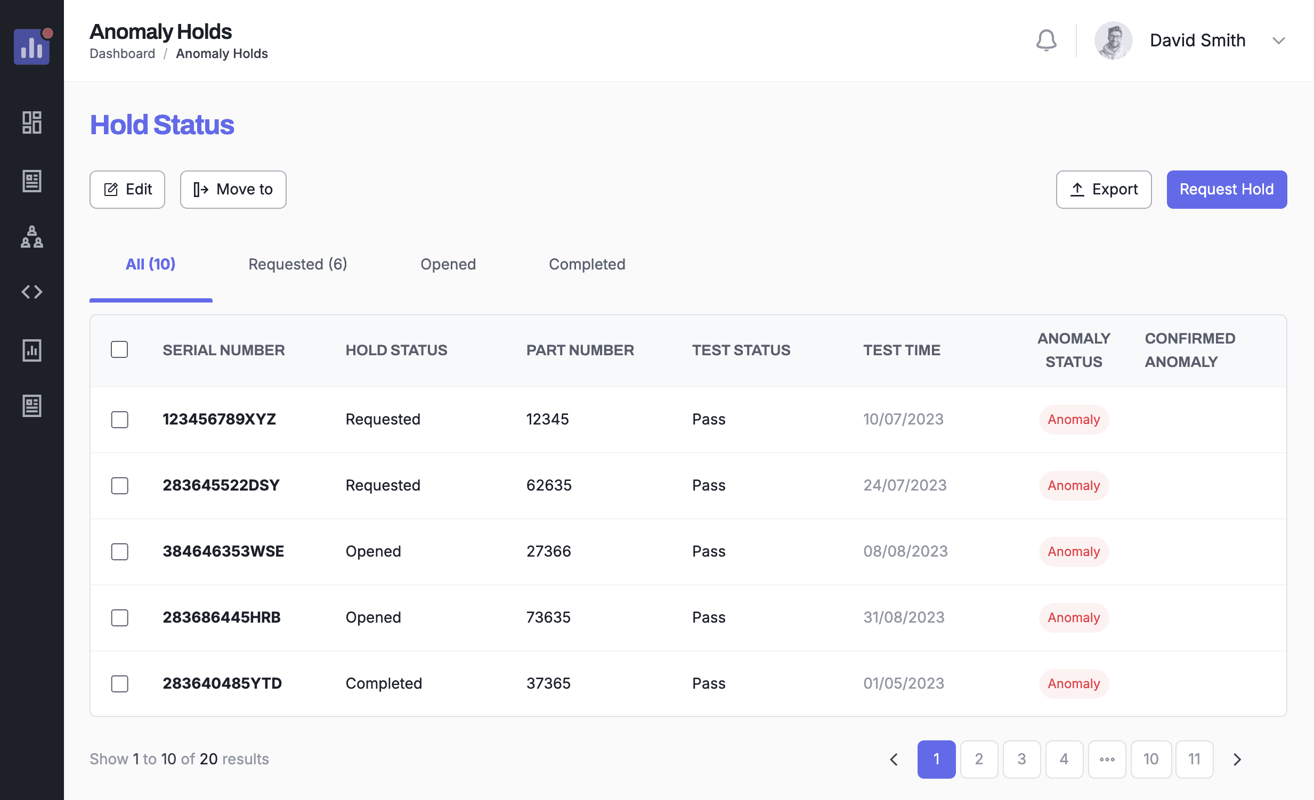Open the code brackets sidebar icon
This screenshot has height=800, width=1314.
point(31,291)
